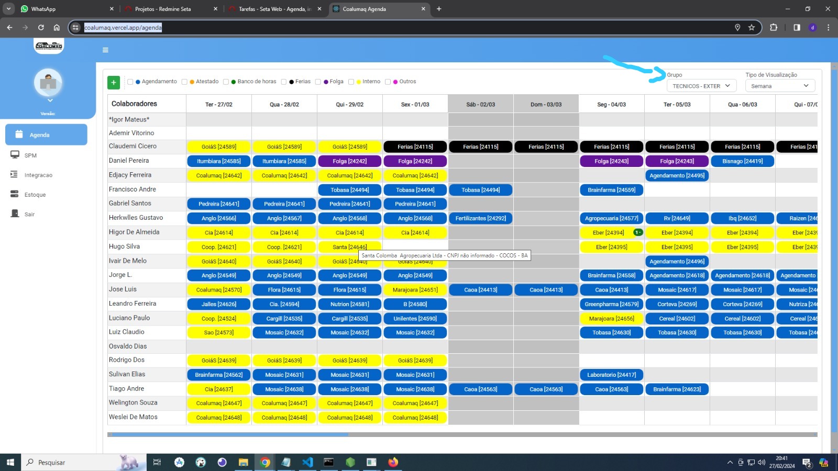Open Tobasa [24494] on Sáb 02/03
838x471 pixels.
click(x=481, y=190)
